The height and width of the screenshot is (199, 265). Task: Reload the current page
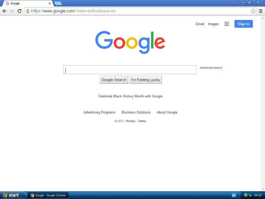[19, 11]
